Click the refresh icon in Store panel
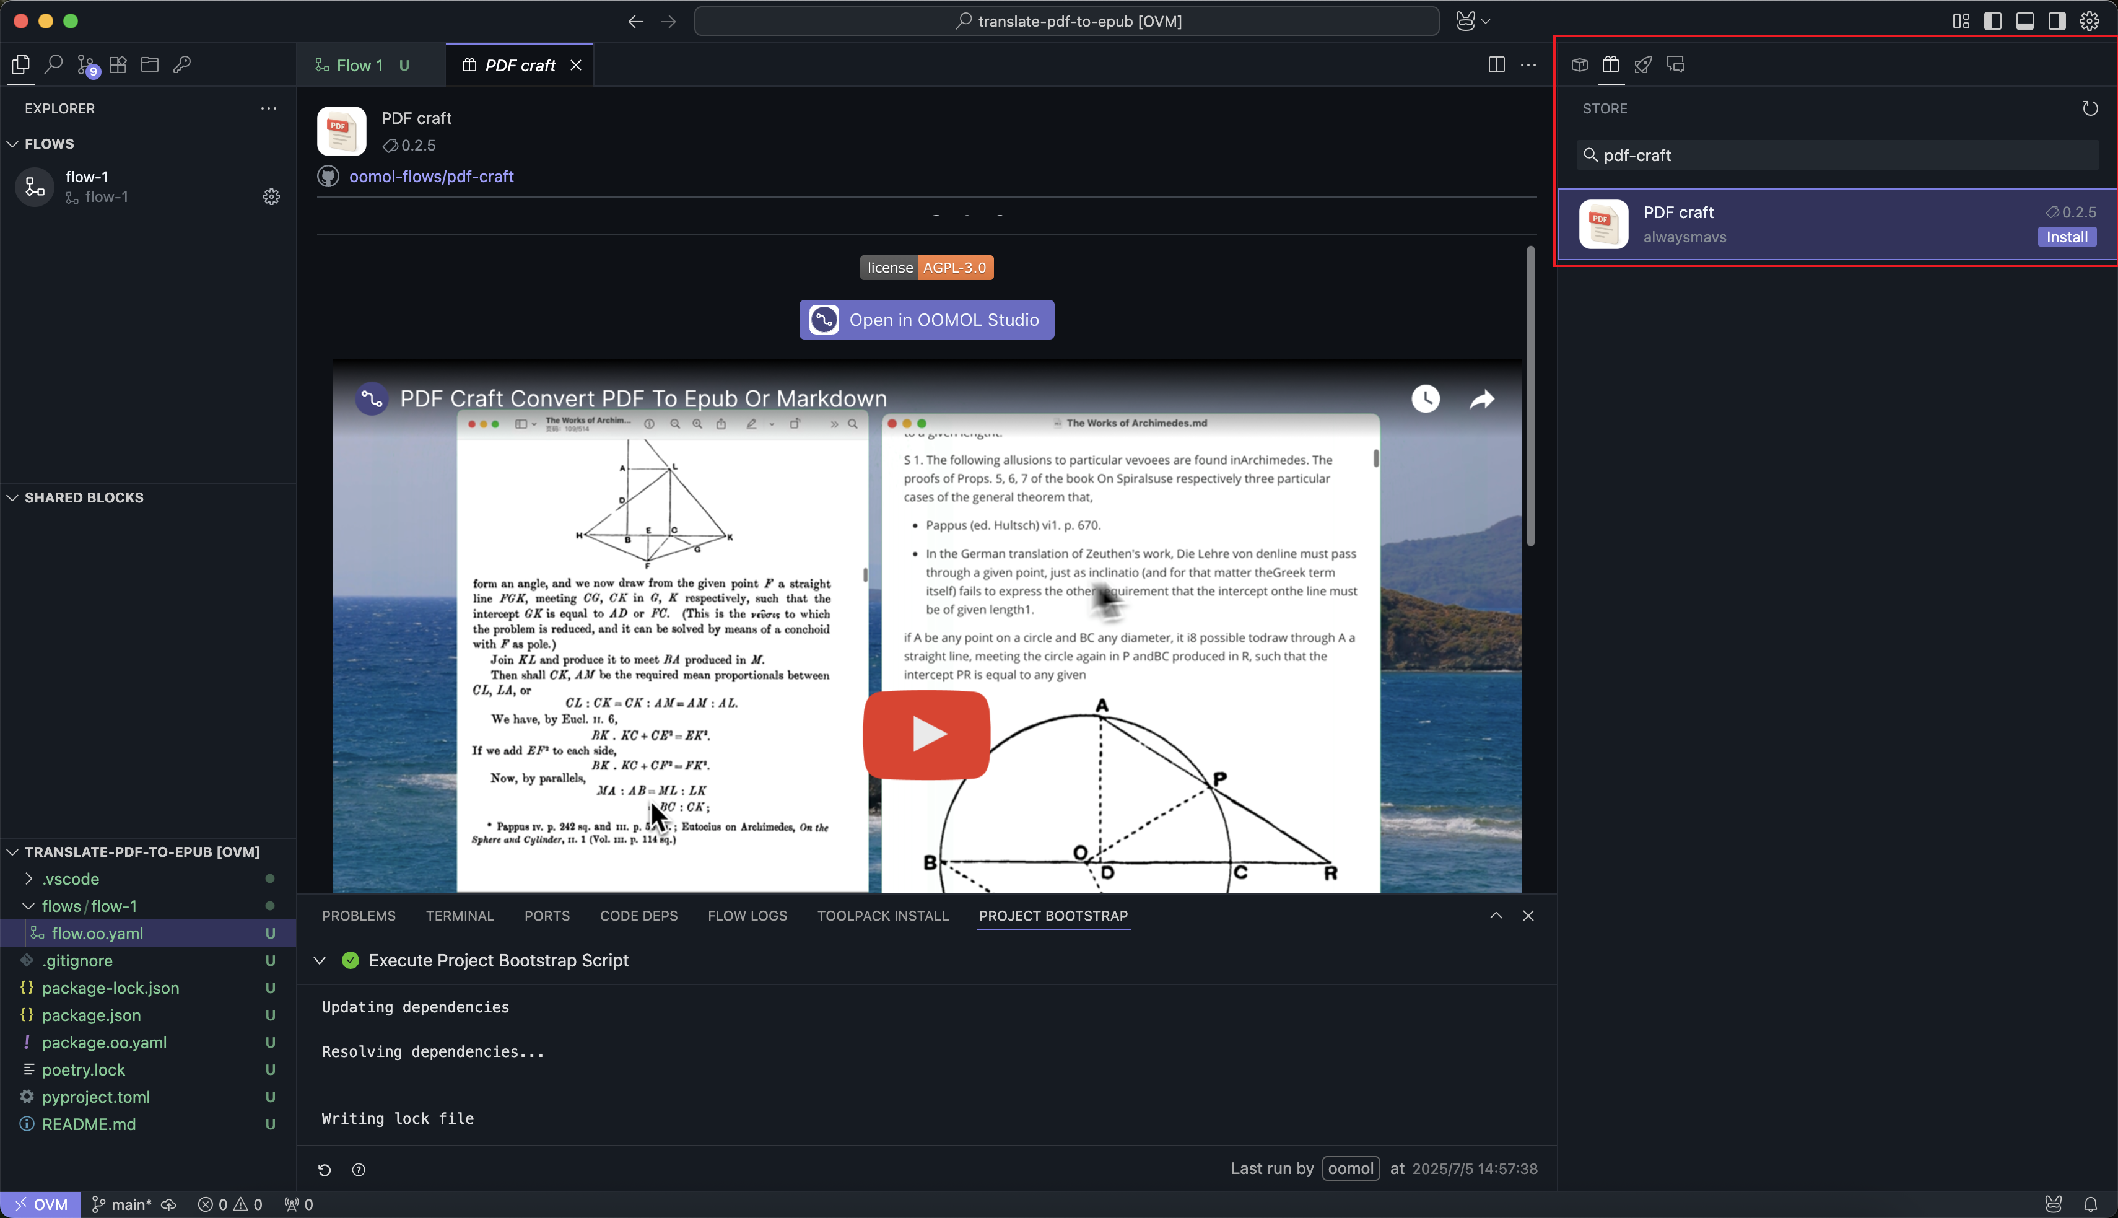 coord(2090,109)
